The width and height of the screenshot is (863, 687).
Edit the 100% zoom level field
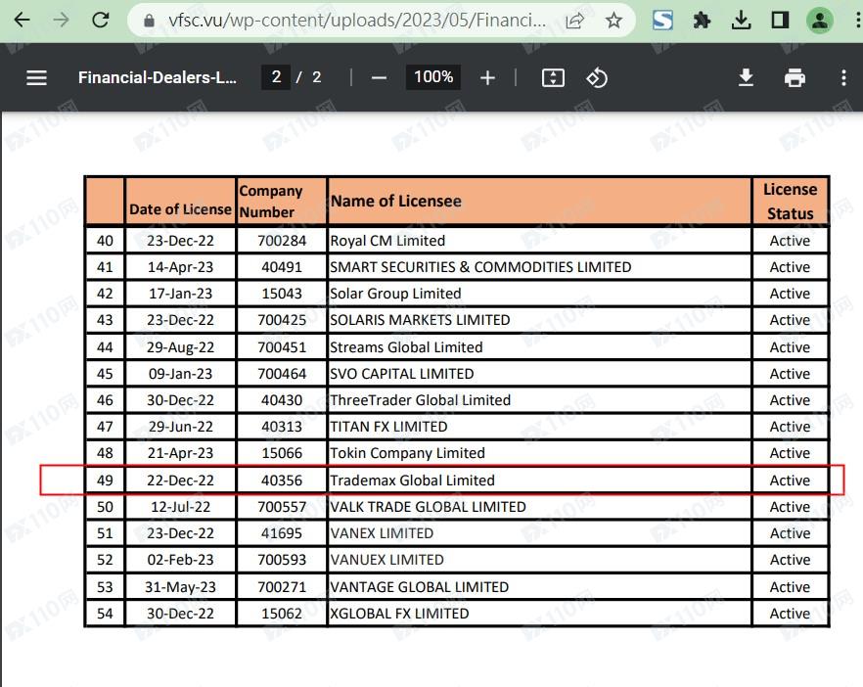pyautogui.click(x=433, y=77)
